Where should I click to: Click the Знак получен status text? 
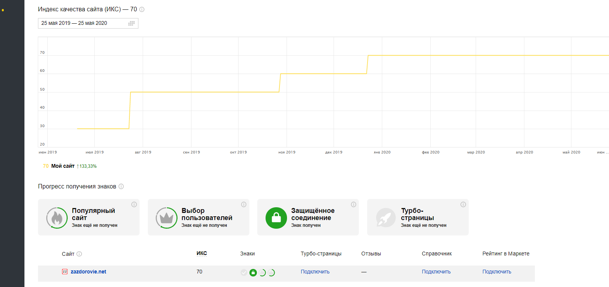click(x=306, y=225)
